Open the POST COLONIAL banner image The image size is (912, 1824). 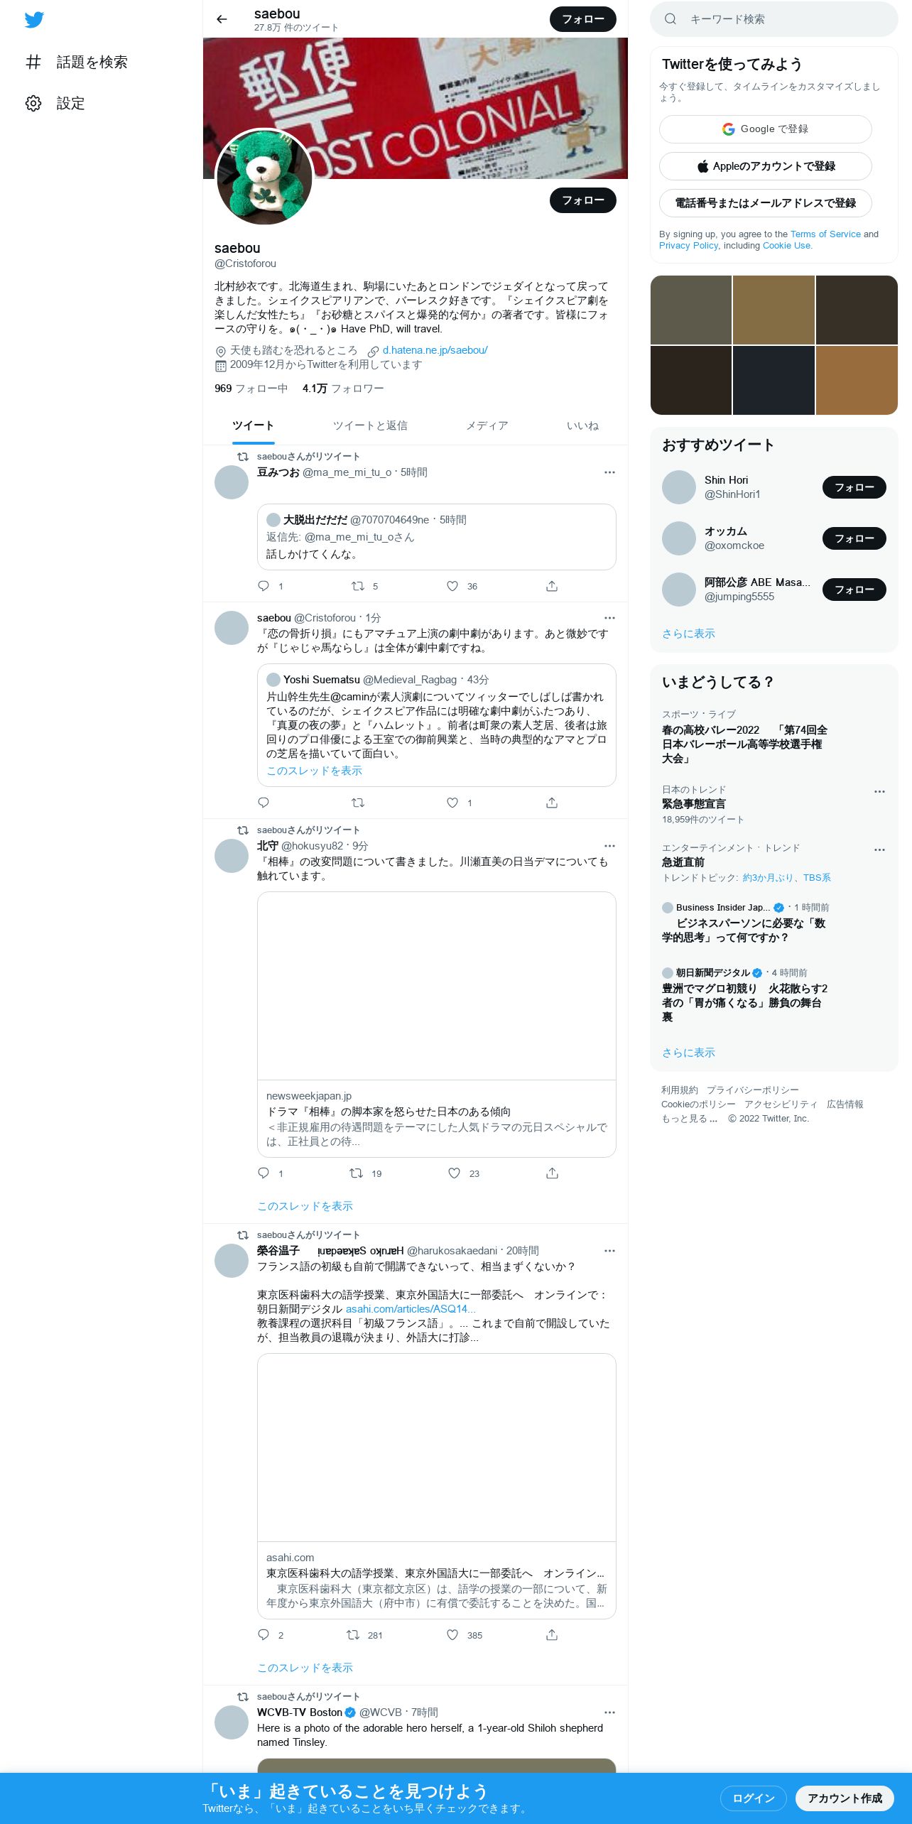click(416, 108)
